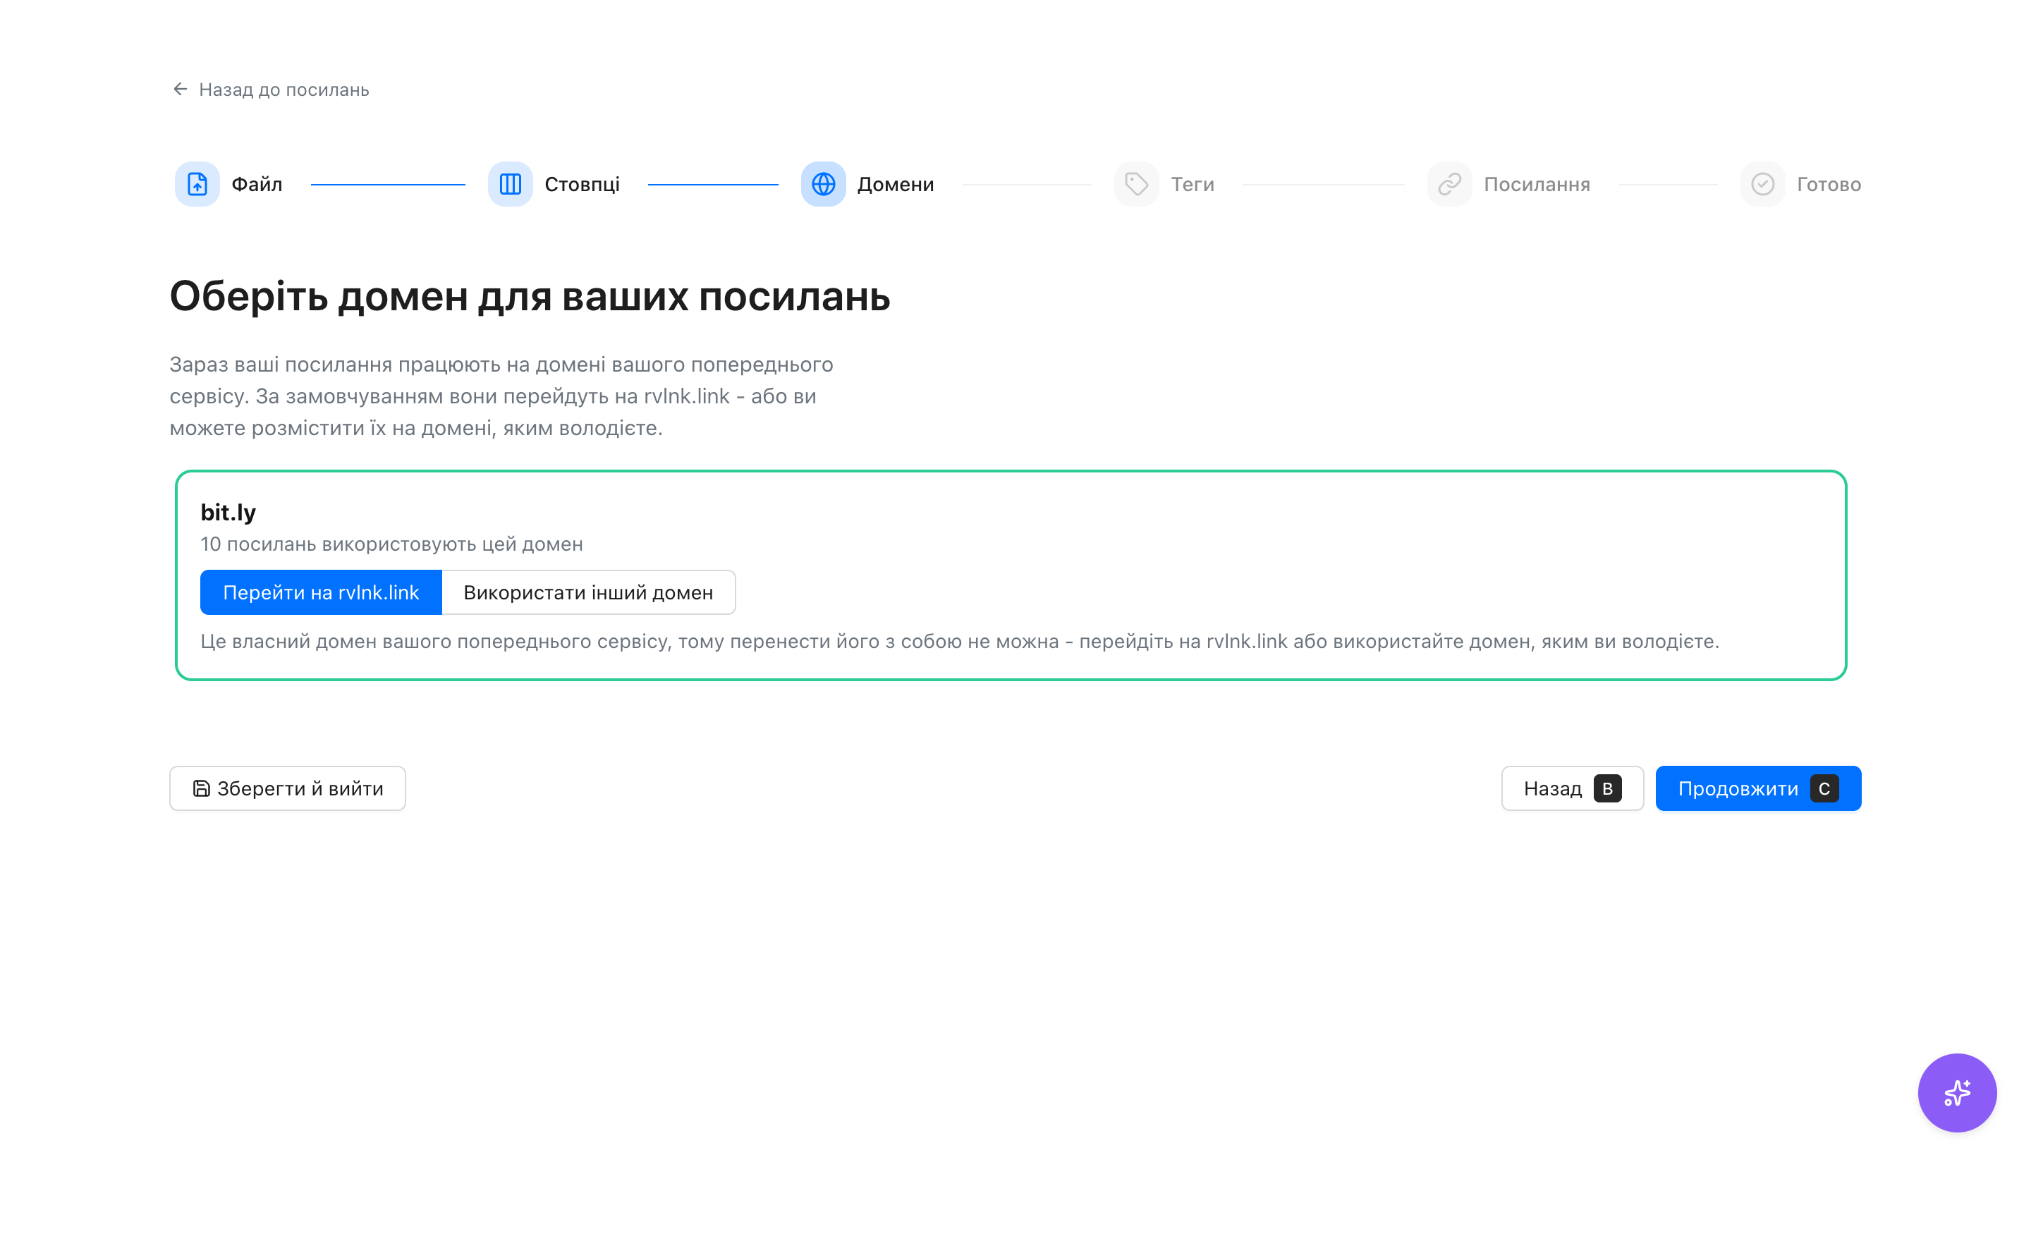Go to the Файл step label
This screenshot has height=1234, width=2031.
pyautogui.click(x=257, y=184)
